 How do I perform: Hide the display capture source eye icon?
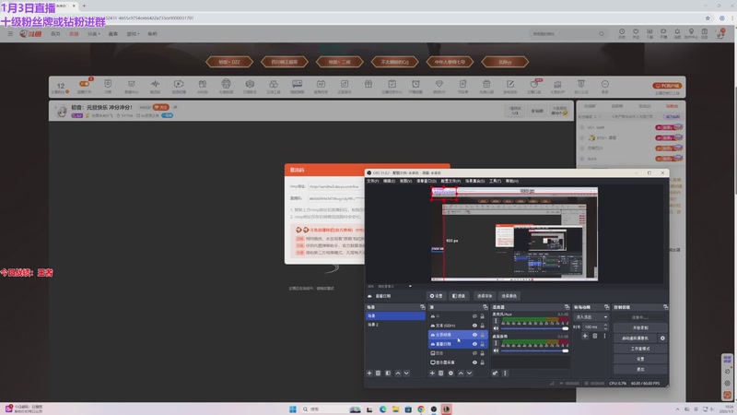[474, 362]
